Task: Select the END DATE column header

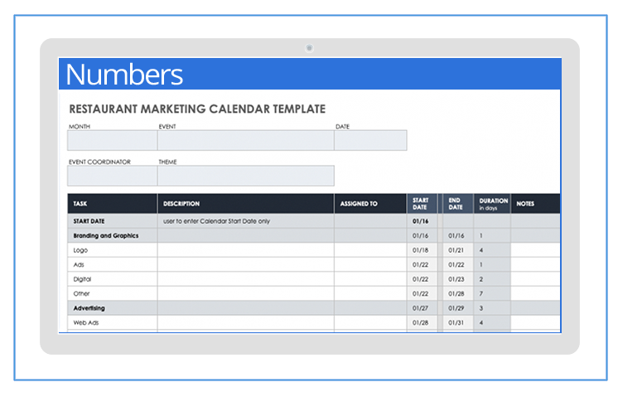Action: 455,204
